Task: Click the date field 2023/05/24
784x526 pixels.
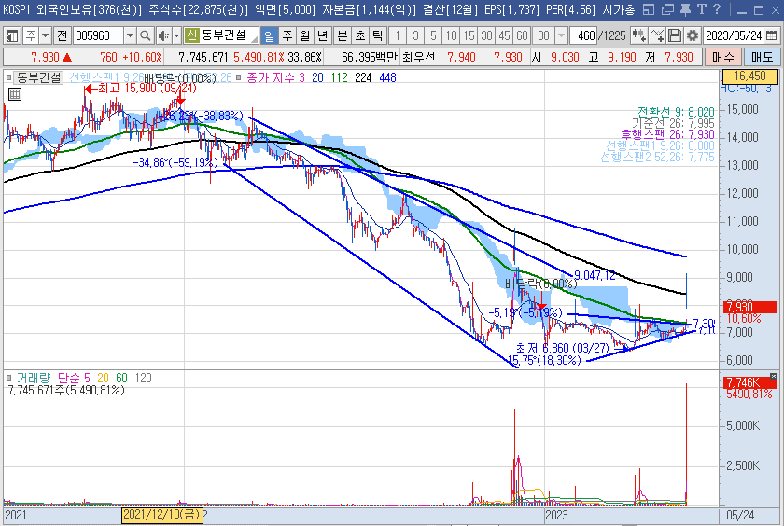Action: (x=734, y=35)
